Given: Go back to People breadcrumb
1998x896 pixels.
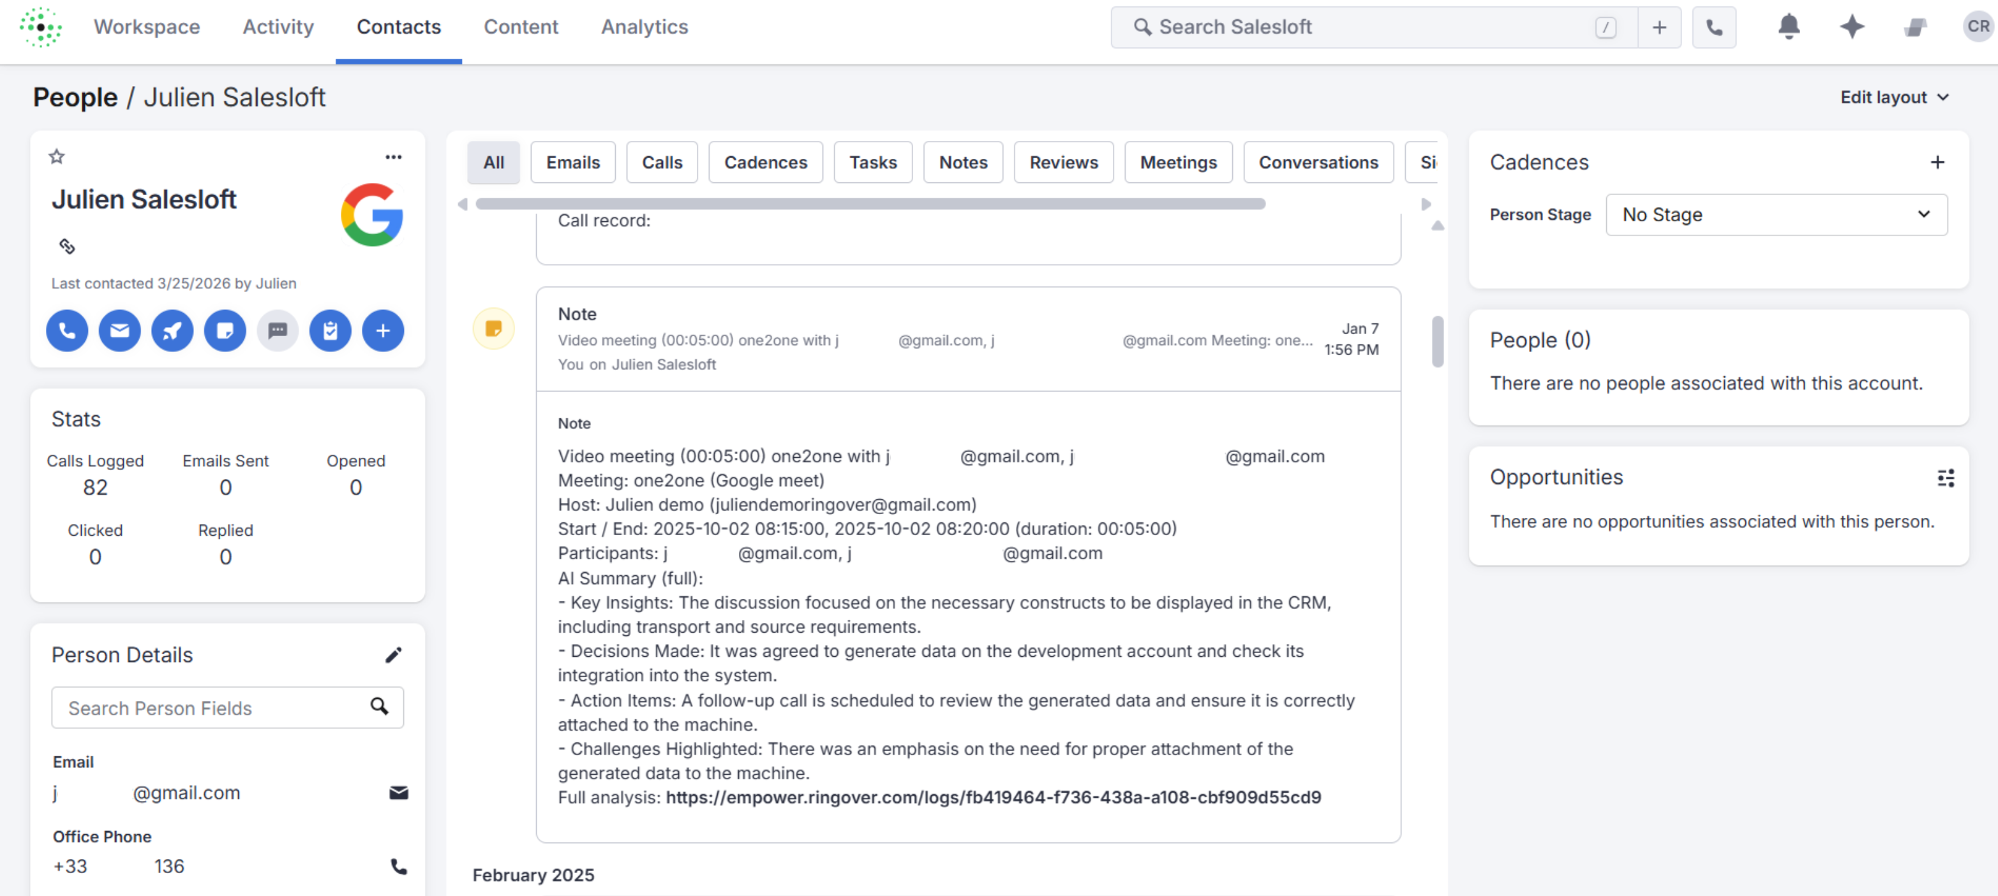Looking at the screenshot, I should click(x=75, y=97).
